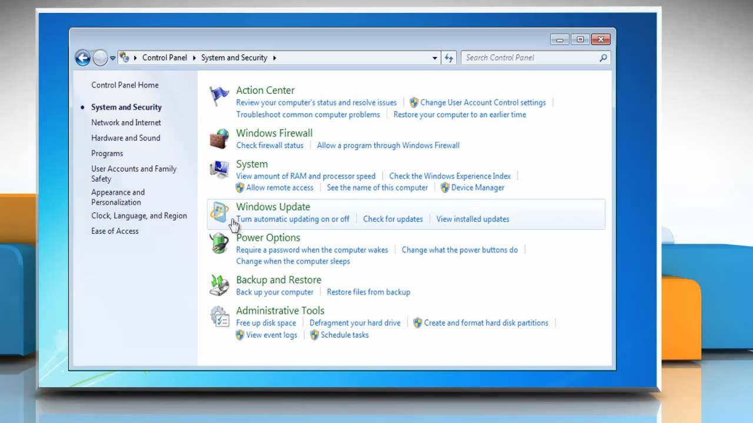The height and width of the screenshot is (423, 753).
Task: Click the Action Center flag icon
Action: pyautogui.click(x=219, y=96)
